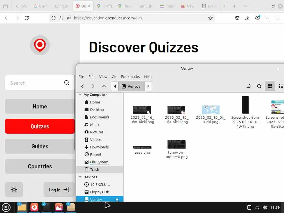Open the Countries section
This screenshot has height=213, width=284.
coord(40,166)
